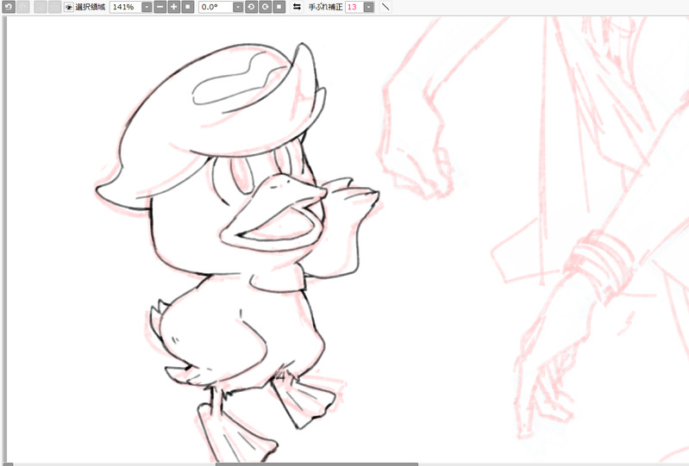The height and width of the screenshot is (466, 689).
Task: Click the 0.0° rotation angle field
Action: click(216, 7)
